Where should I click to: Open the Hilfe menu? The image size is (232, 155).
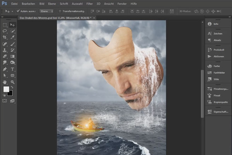[134, 4]
